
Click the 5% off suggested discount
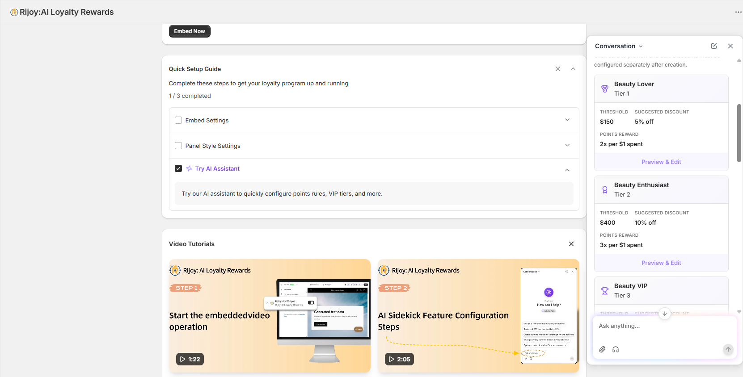click(x=644, y=121)
